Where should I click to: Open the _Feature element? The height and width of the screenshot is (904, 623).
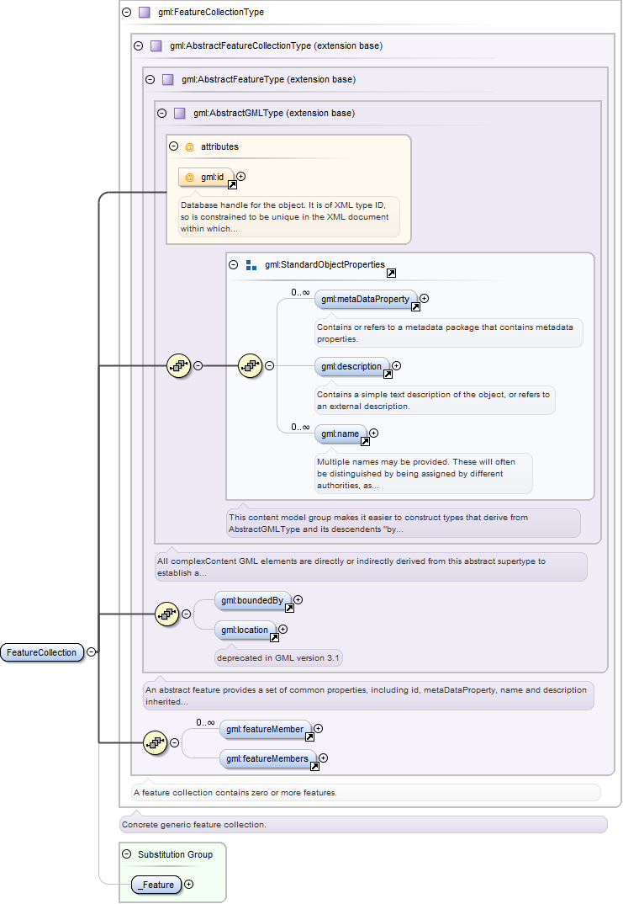pyautogui.click(x=156, y=885)
